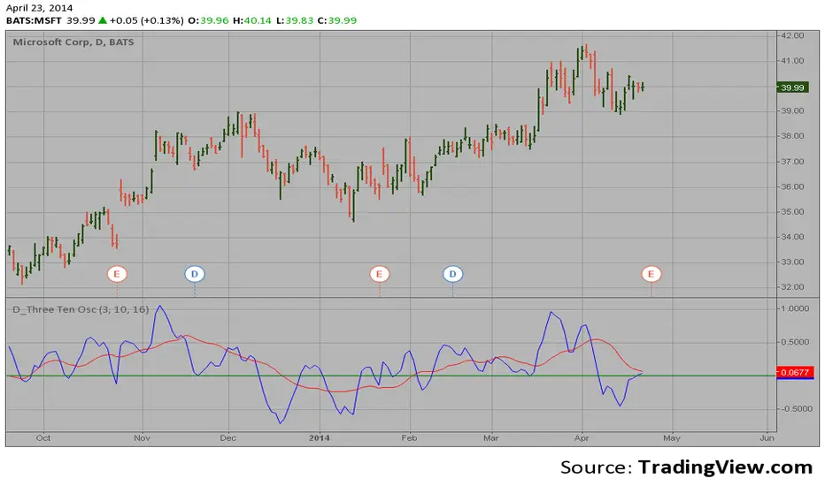Click the Dec label on the time axis
This screenshot has width=825, height=486.
tap(227, 437)
